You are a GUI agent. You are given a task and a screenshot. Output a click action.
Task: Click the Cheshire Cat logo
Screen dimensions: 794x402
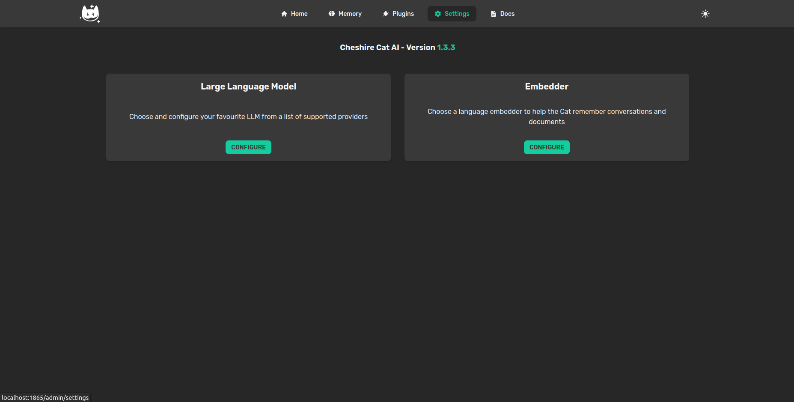pos(90,13)
